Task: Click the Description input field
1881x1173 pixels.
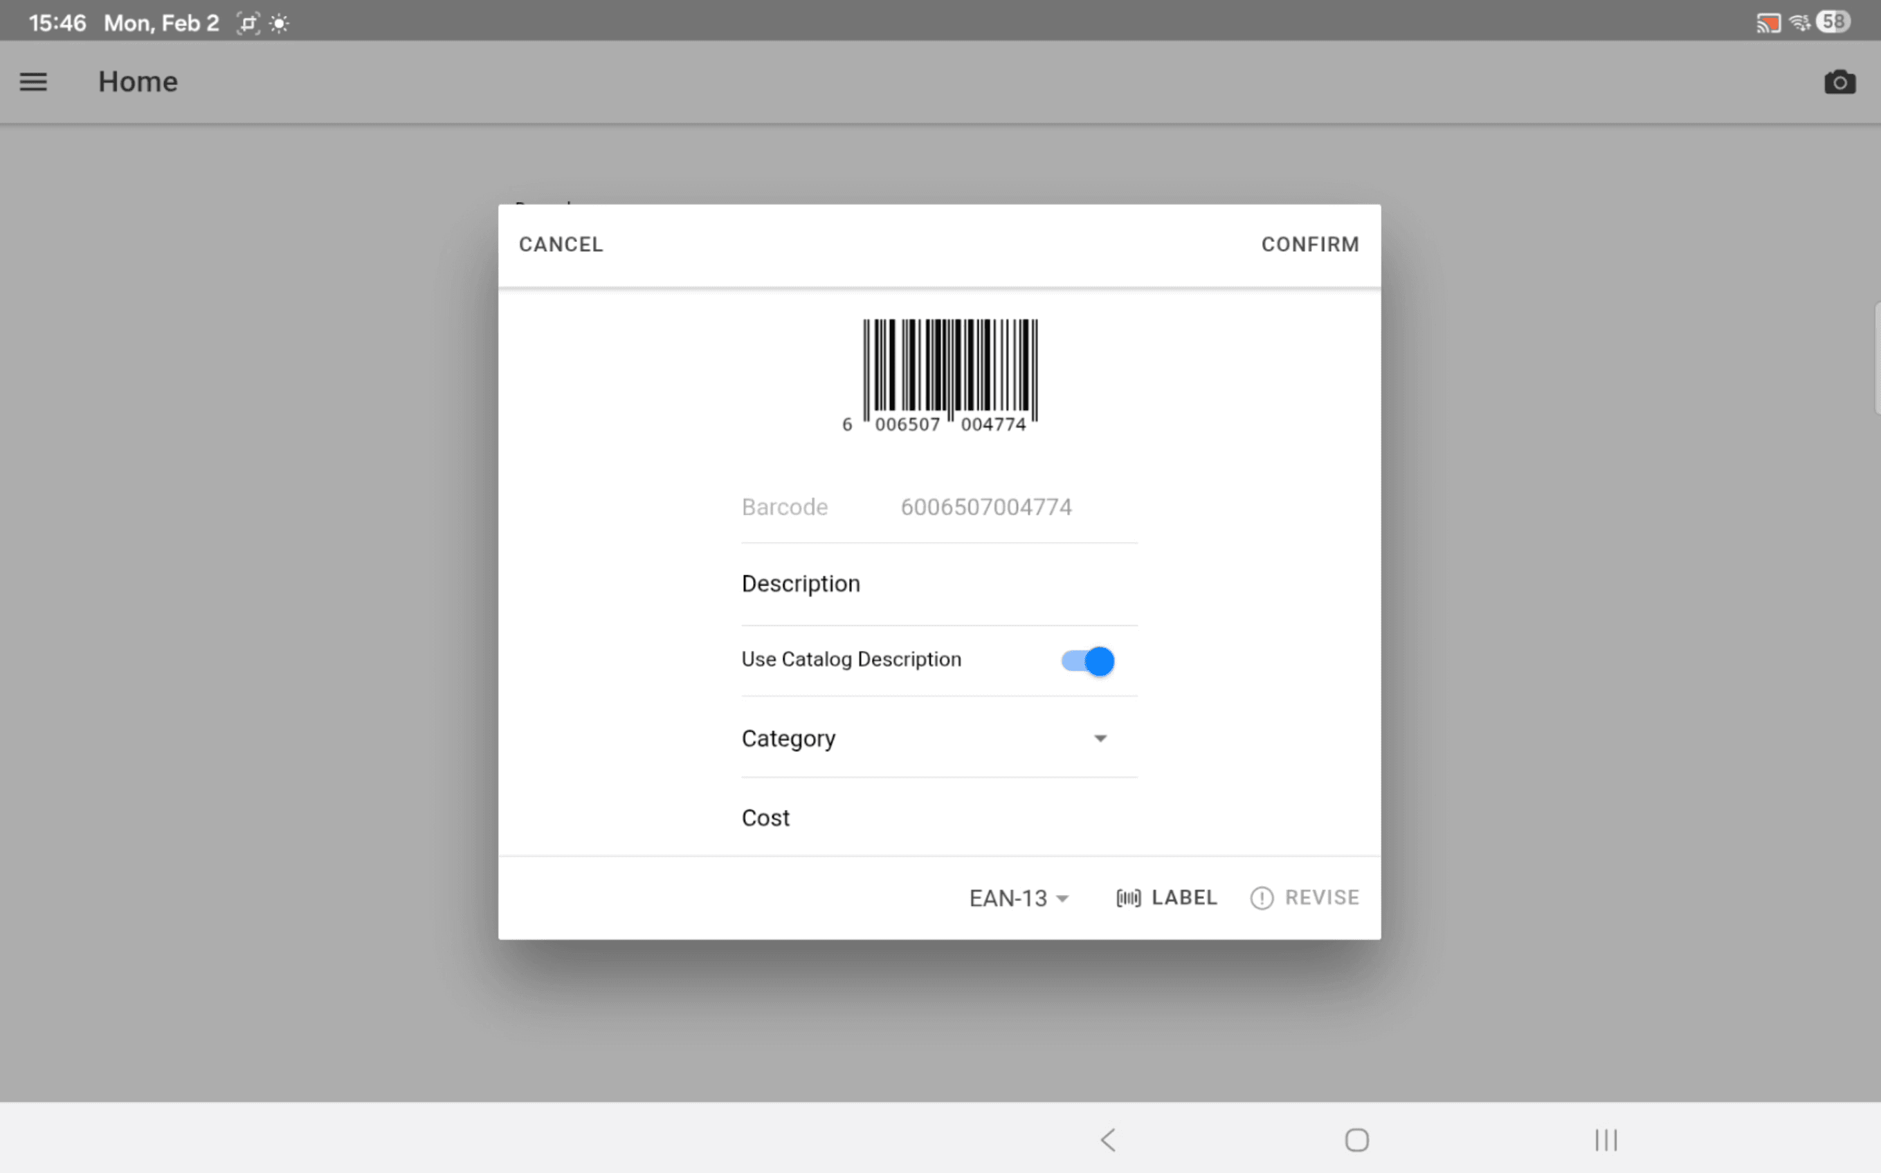Action: coord(939,584)
